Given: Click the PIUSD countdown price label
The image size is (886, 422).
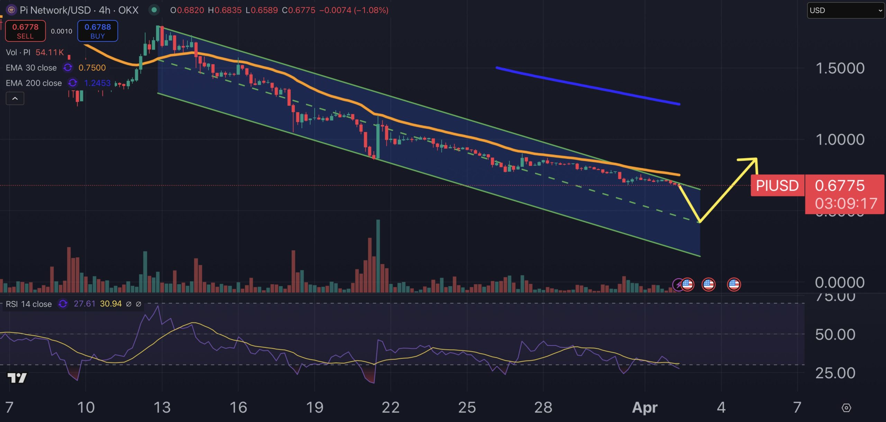Looking at the screenshot, I should click(x=845, y=195).
